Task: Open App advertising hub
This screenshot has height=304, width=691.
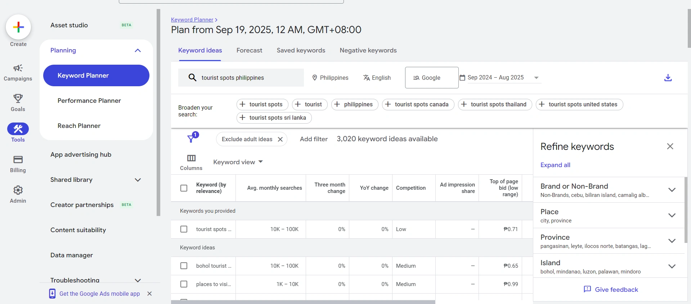Action: (x=81, y=155)
